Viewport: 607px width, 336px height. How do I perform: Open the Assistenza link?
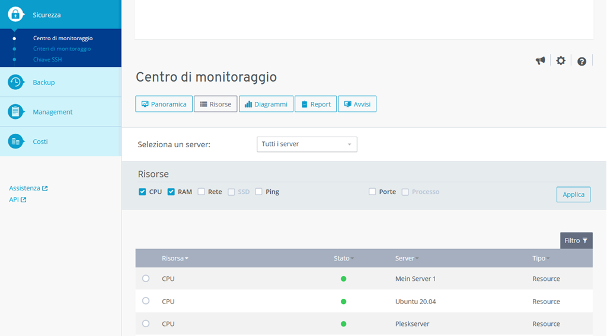(x=24, y=188)
